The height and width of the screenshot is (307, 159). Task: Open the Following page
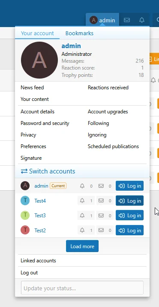point(99,123)
